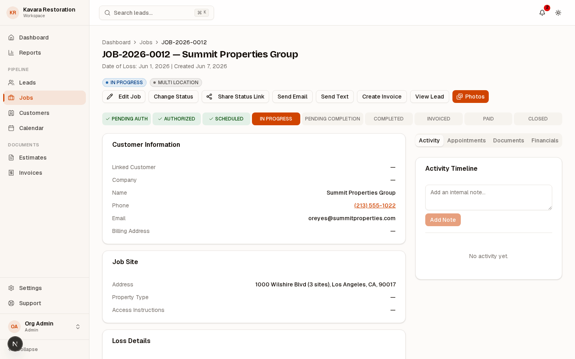The height and width of the screenshot is (359, 575).
Task: Select the Invoiced pipeline stage
Action: tap(438, 119)
